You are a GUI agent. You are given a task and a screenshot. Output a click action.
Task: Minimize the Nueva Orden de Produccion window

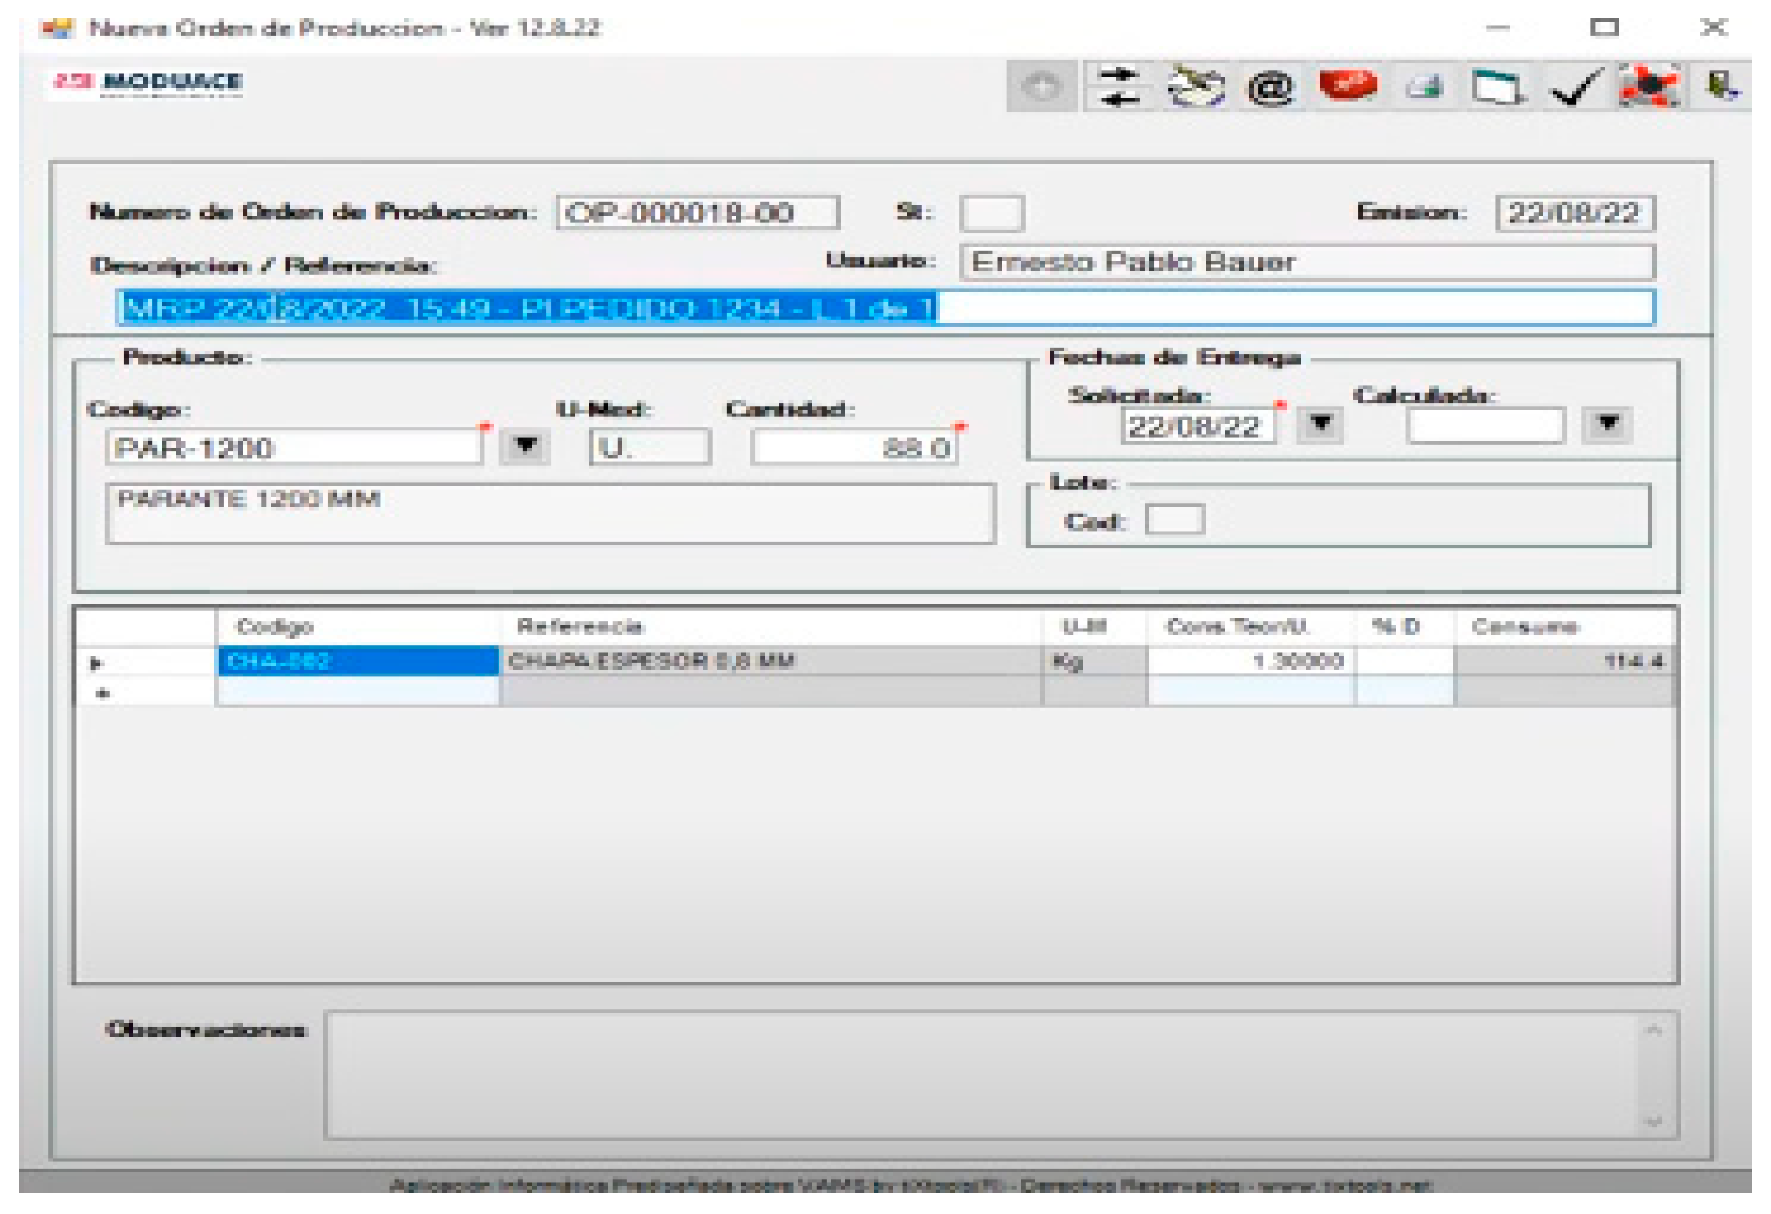pos(1498,28)
